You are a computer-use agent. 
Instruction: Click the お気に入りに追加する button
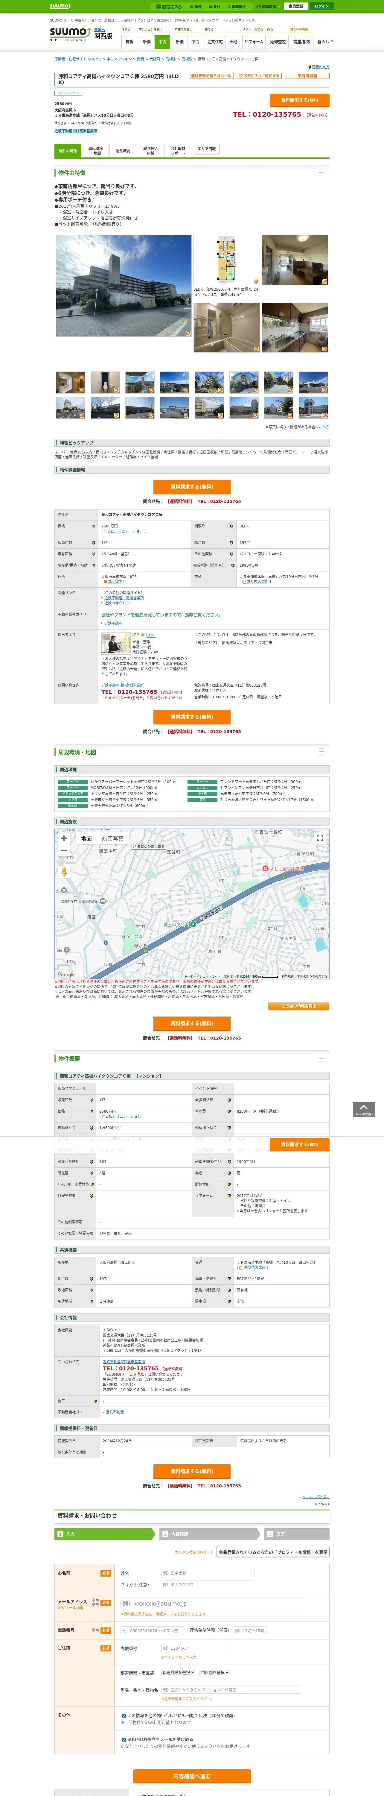259,76
